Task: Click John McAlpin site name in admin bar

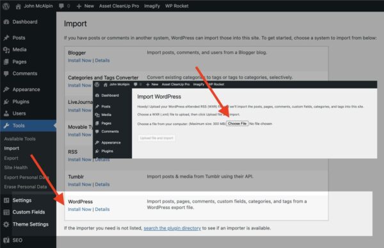Action: pos(38,6)
